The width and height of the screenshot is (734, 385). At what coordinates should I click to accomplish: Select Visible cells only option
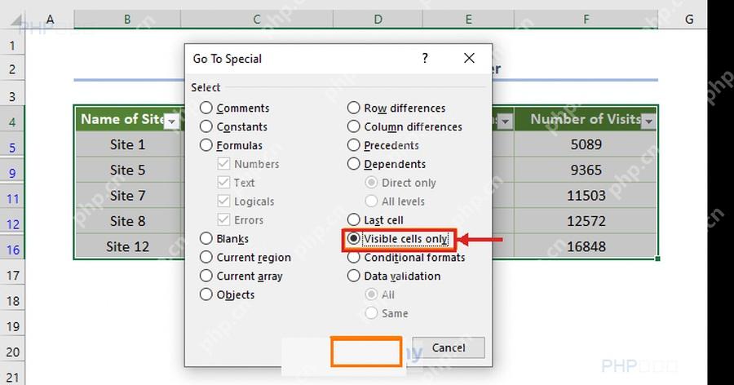[398, 239]
